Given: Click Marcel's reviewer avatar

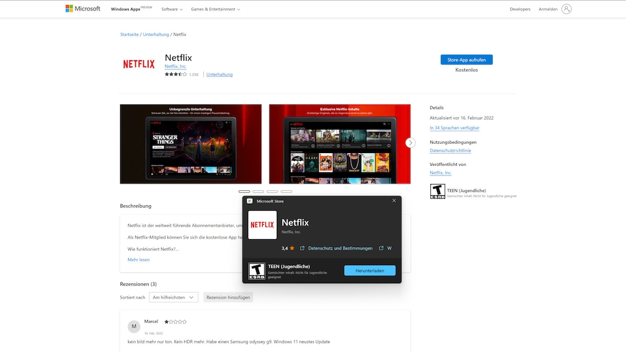Looking at the screenshot, I should (134, 326).
